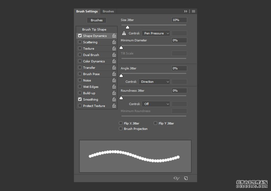Enable the Scattering checkbox

pyautogui.click(x=80, y=42)
